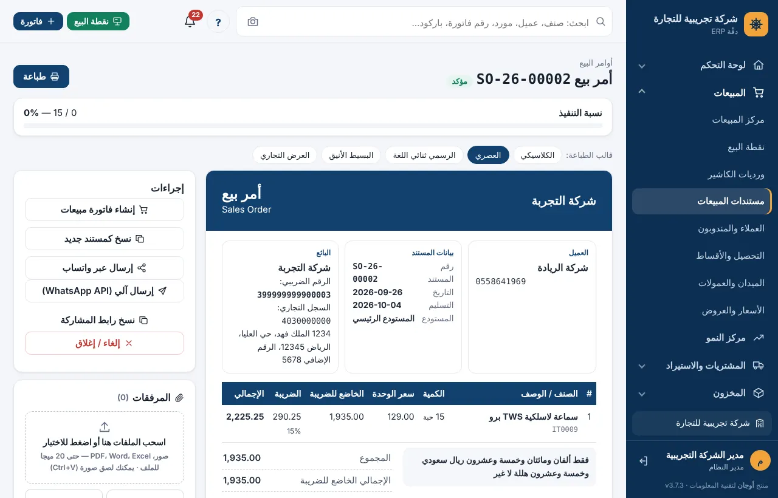
Task: Click the نسبة التنفيذ progress bar
Action: coord(313,126)
